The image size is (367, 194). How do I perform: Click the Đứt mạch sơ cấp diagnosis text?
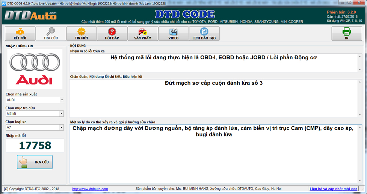tap(214, 83)
